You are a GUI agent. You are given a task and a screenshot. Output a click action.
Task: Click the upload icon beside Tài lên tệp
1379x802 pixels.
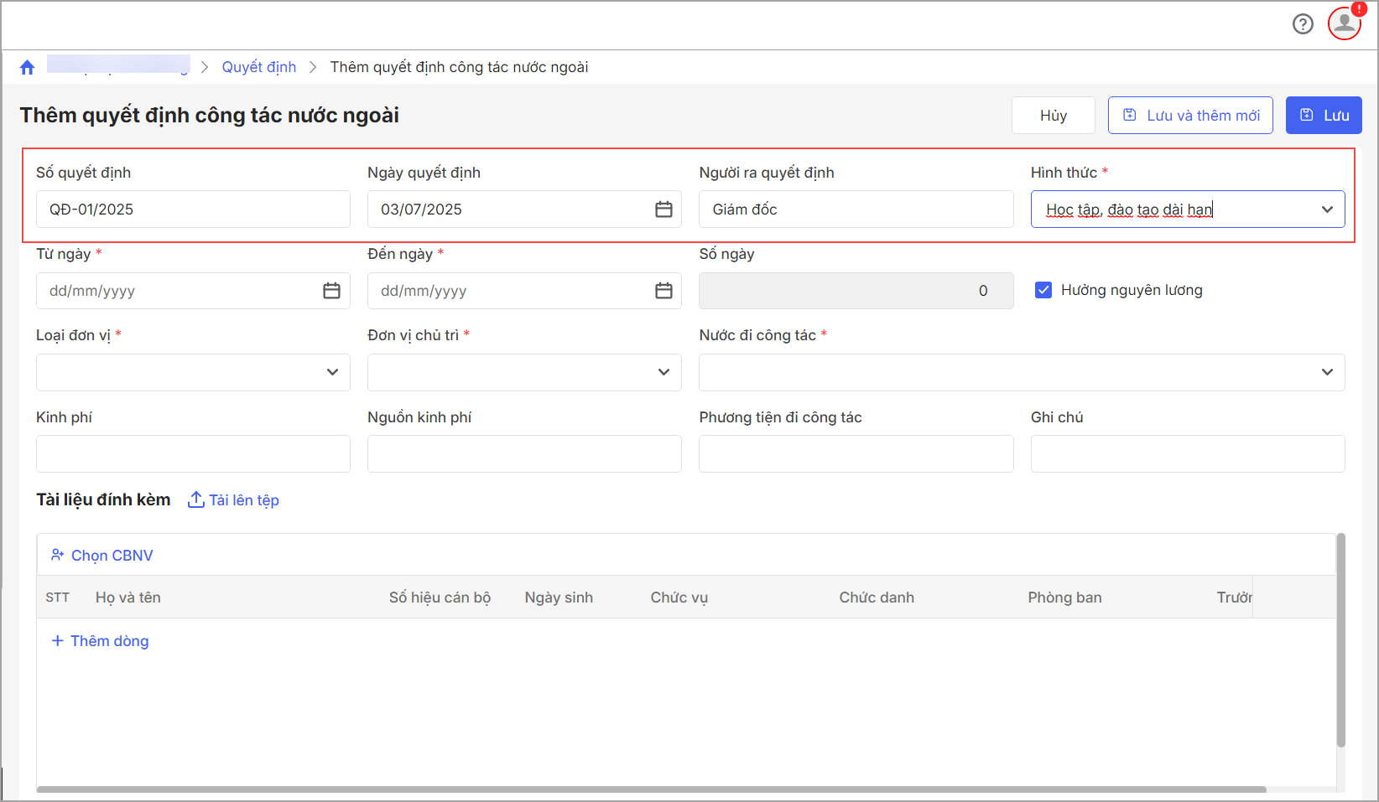click(x=195, y=499)
